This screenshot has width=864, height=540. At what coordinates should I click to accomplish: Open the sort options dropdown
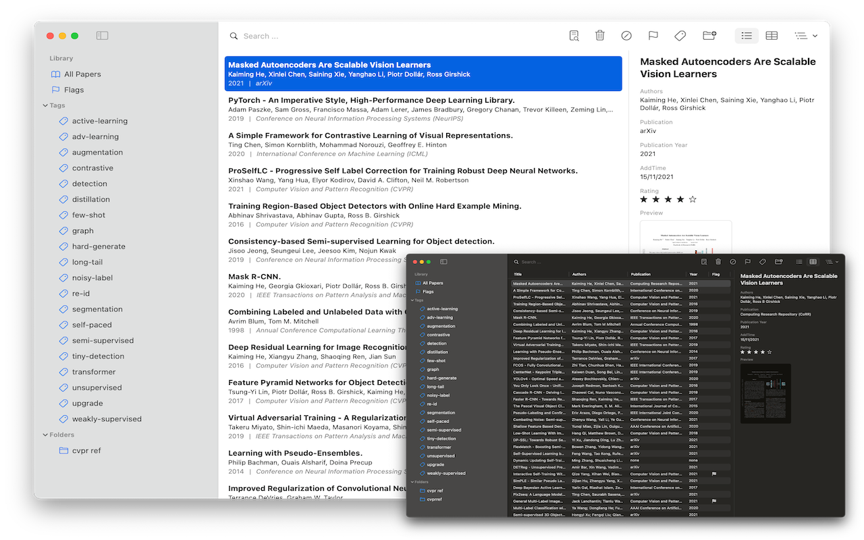tap(805, 35)
